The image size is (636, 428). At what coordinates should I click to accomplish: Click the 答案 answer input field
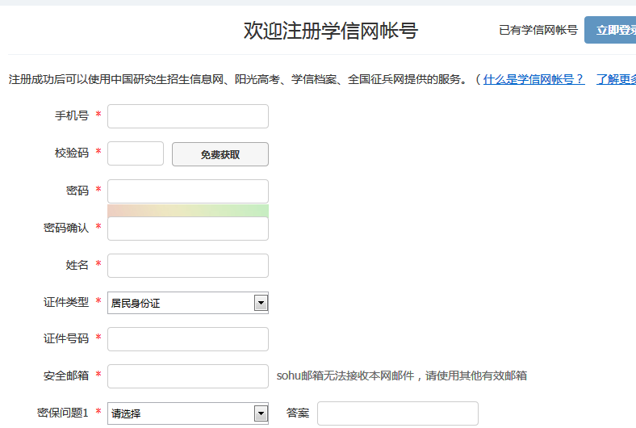[x=397, y=413]
